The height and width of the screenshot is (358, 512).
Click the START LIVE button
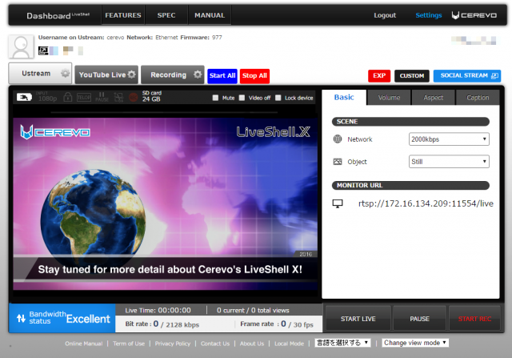(358, 319)
